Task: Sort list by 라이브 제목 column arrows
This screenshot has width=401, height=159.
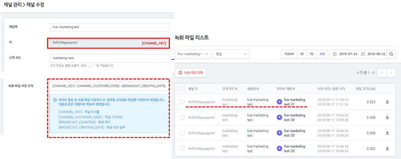Action: [x=294, y=89]
